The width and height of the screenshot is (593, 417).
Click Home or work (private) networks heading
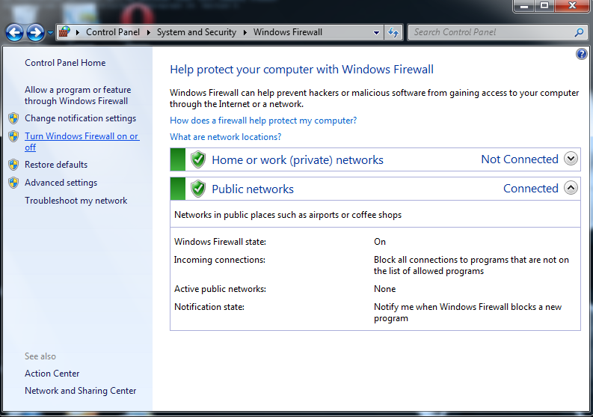tap(298, 159)
